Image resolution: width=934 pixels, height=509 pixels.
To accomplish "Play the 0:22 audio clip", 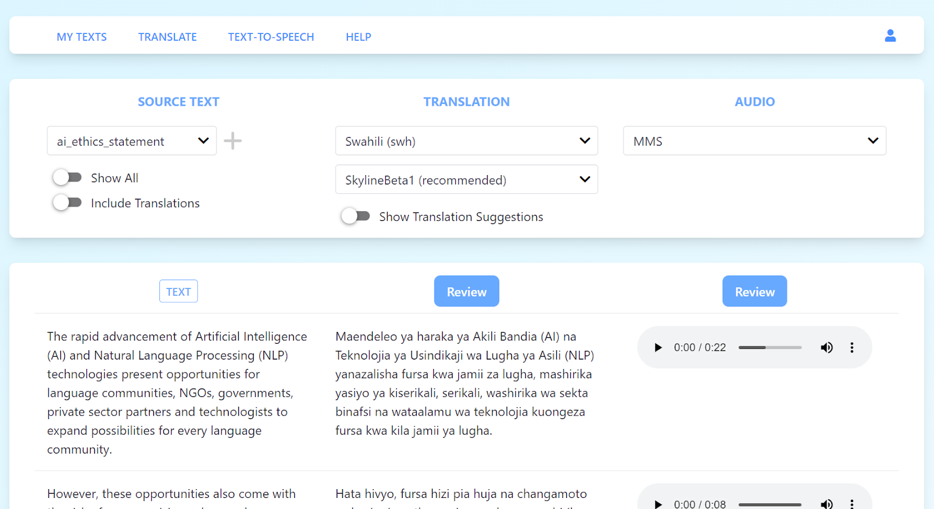I will pyautogui.click(x=658, y=347).
